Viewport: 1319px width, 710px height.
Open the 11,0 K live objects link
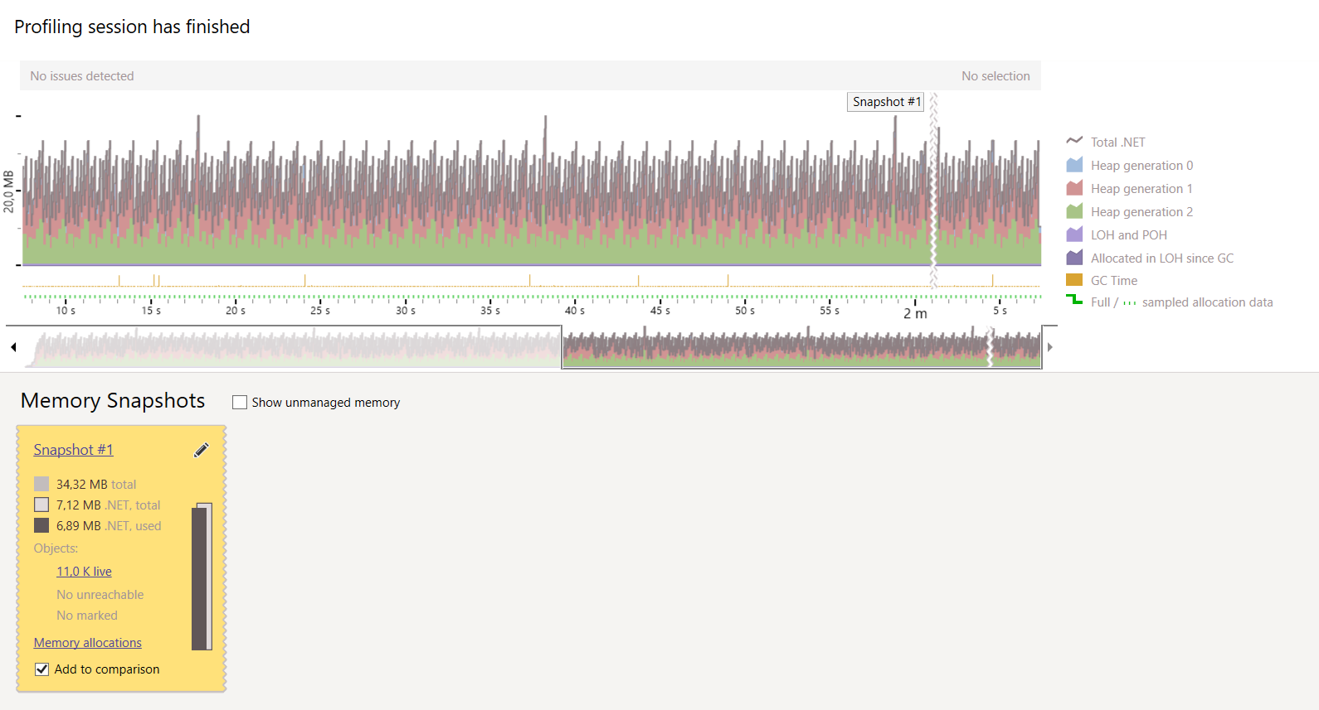point(84,572)
